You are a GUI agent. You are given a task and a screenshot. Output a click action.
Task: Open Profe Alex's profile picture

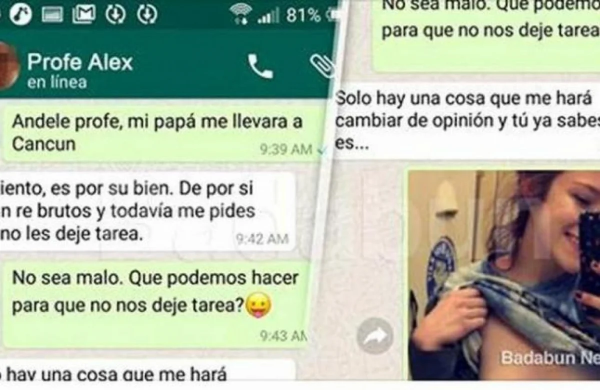pyautogui.click(x=7, y=66)
